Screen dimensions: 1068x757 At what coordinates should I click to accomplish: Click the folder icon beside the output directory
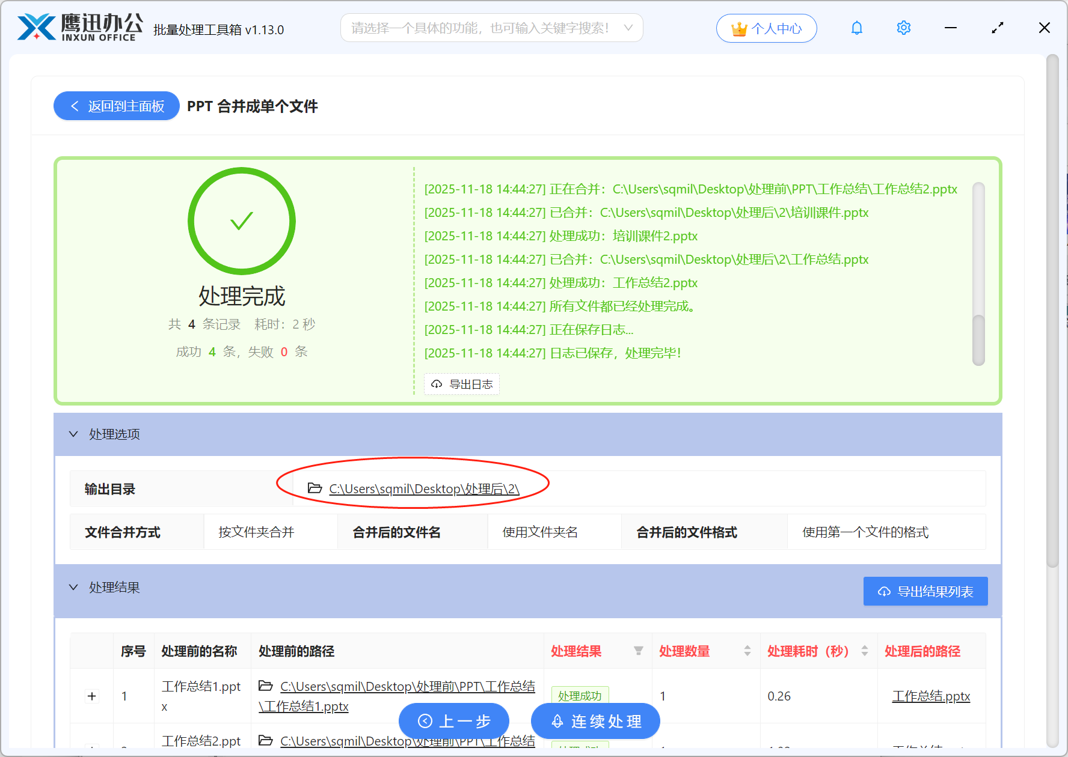pyautogui.click(x=314, y=488)
